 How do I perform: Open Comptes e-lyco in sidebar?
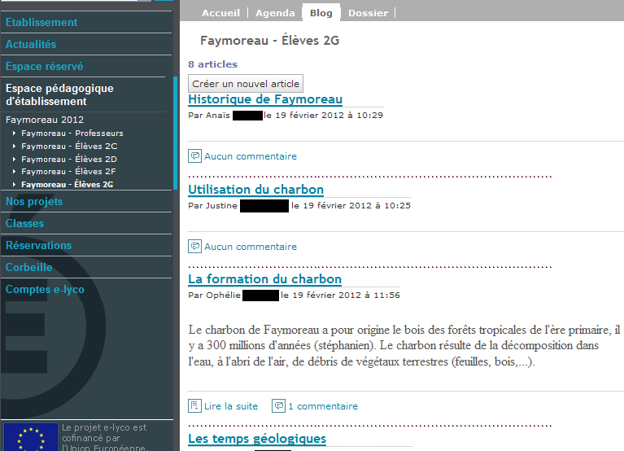point(45,289)
